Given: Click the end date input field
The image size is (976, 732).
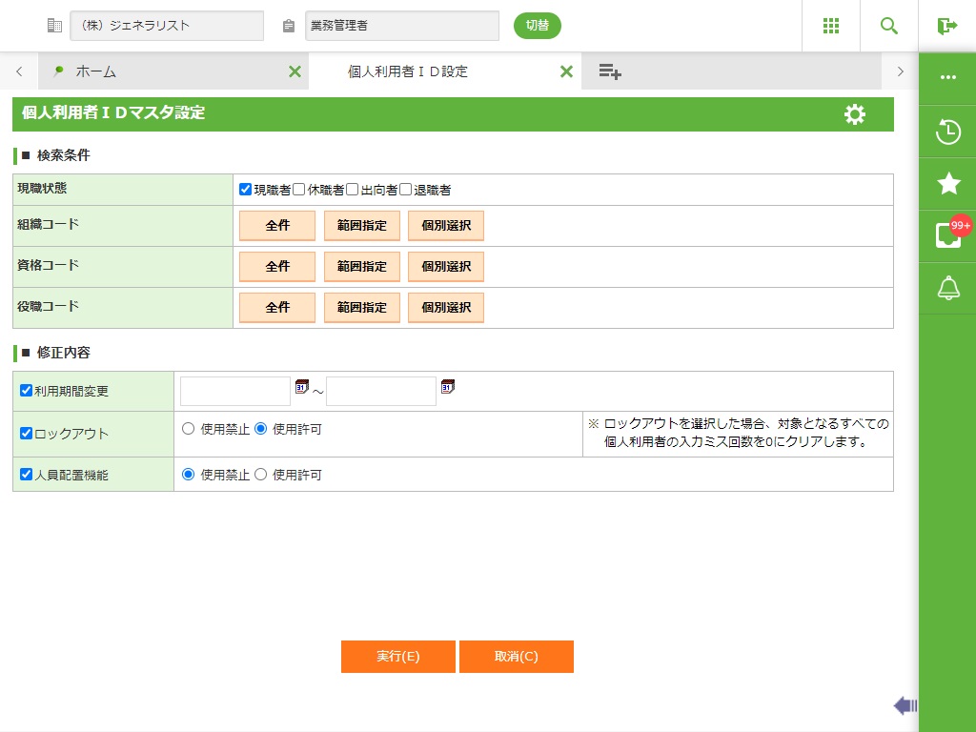Looking at the screenshot, I should 381,392.
